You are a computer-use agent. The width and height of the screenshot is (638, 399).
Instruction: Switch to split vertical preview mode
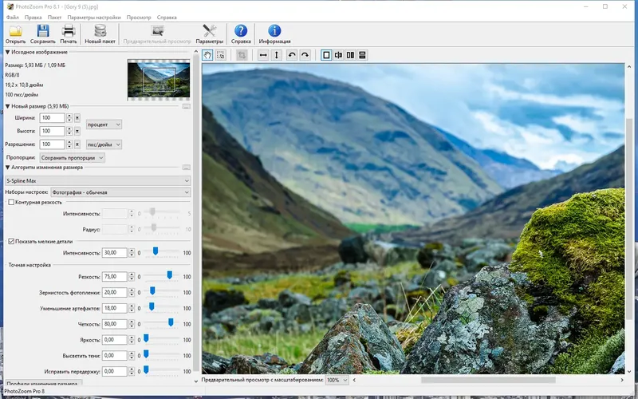coord(338,55)
